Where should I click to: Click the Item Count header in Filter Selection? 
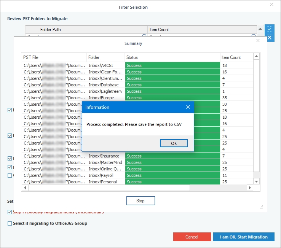(202, 30)
